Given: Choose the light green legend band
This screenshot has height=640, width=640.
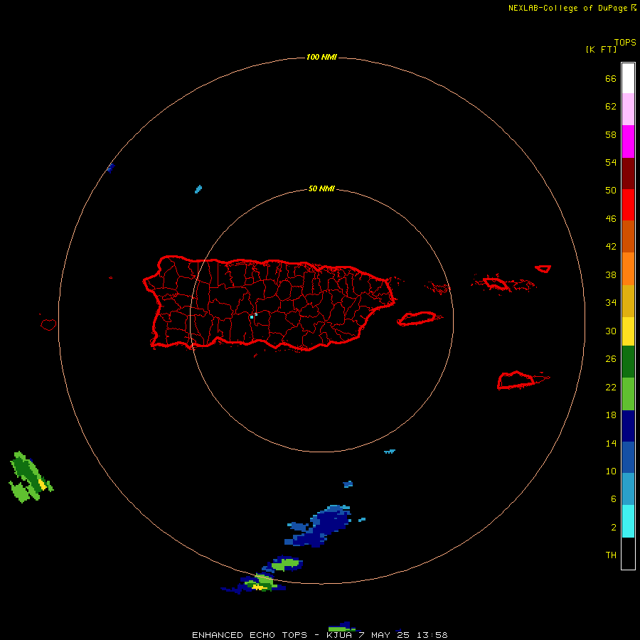Looking at the screenshot, I should pos(628,394).
